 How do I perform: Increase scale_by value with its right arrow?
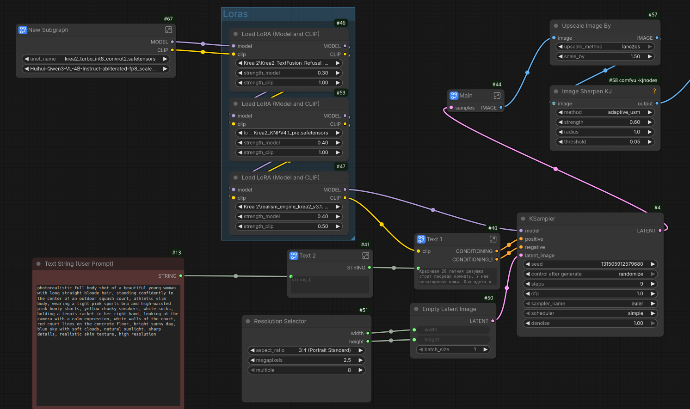650,57
